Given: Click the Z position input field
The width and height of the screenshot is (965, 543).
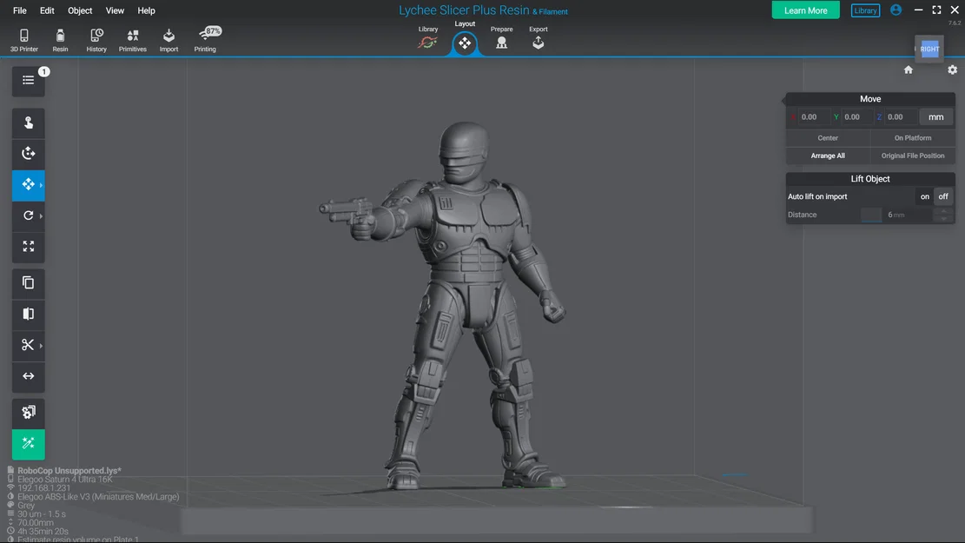Looking at the screenshot, I should (901, 117).
